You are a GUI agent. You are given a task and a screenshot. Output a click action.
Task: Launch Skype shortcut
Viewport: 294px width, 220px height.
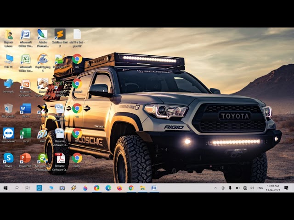pyautogui.click(x=8, y=158)
